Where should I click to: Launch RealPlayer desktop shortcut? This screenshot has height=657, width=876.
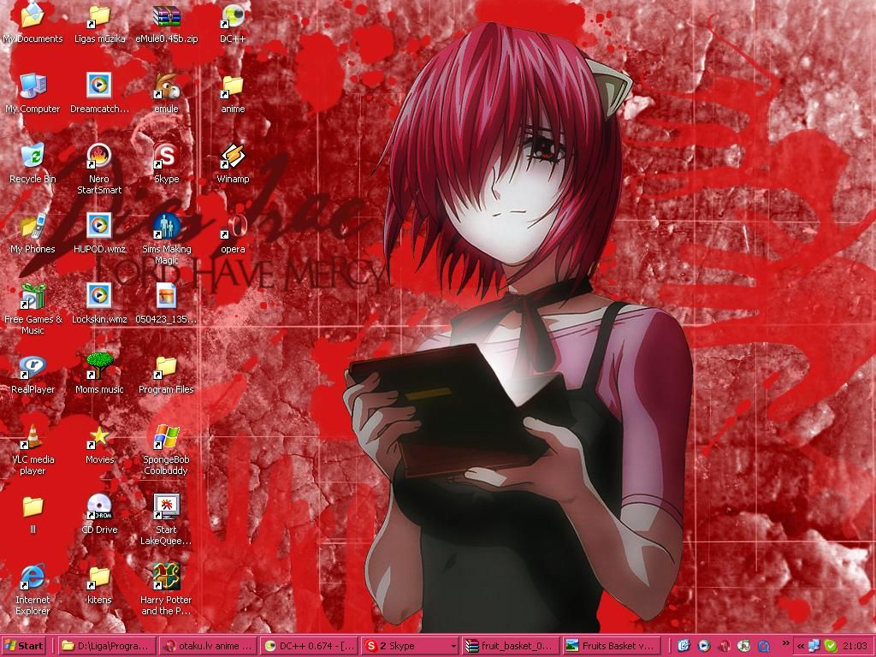coord(33,374)
